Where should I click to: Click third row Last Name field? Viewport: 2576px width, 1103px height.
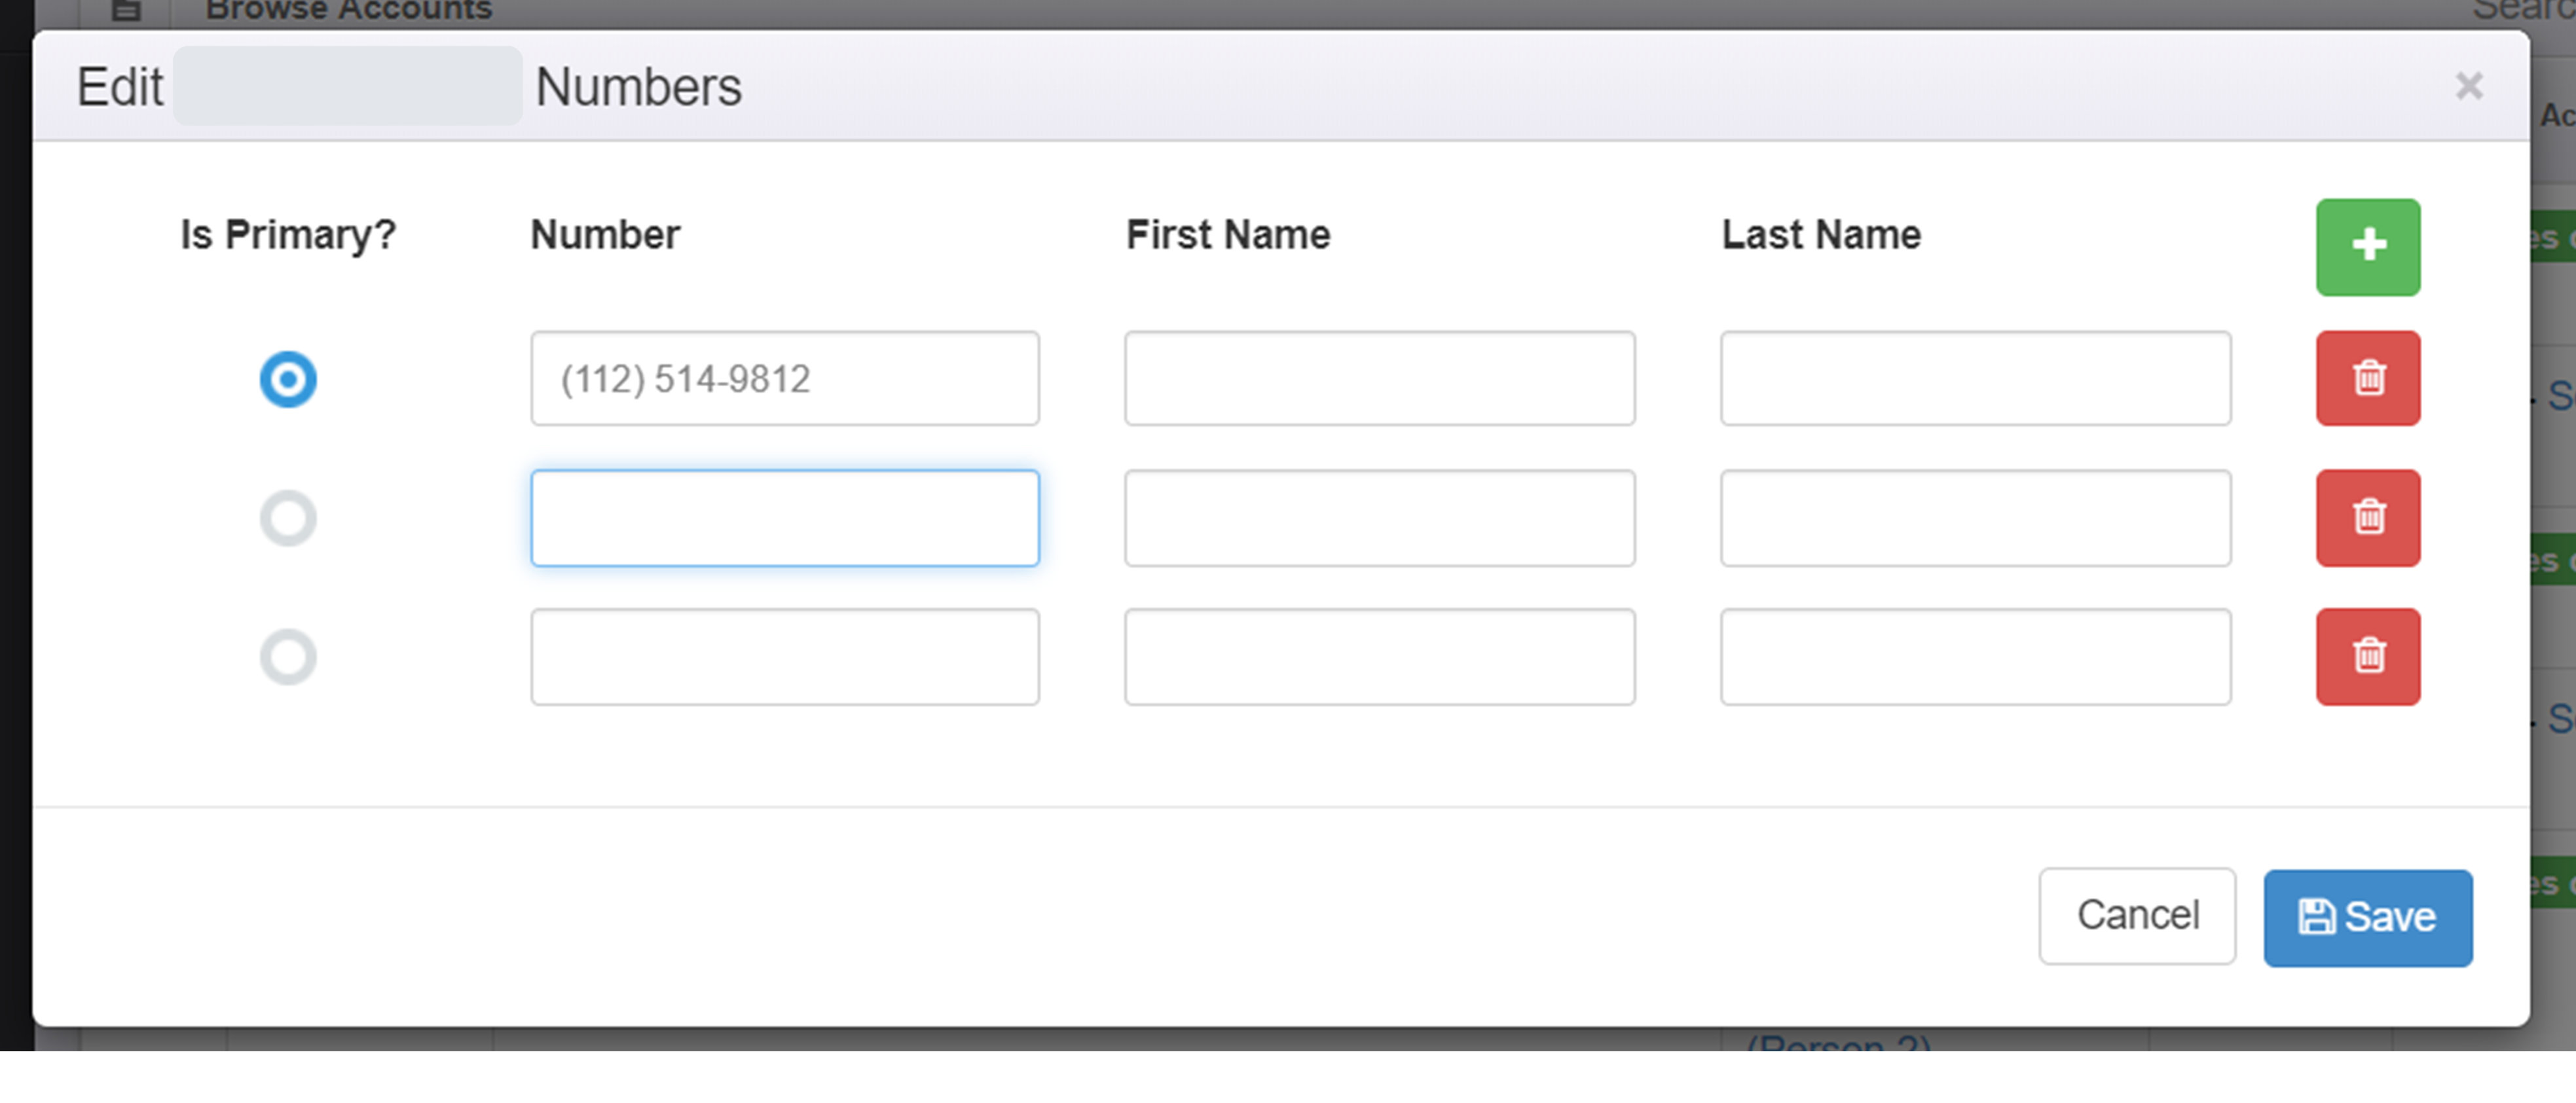[x=1974, y=656]
